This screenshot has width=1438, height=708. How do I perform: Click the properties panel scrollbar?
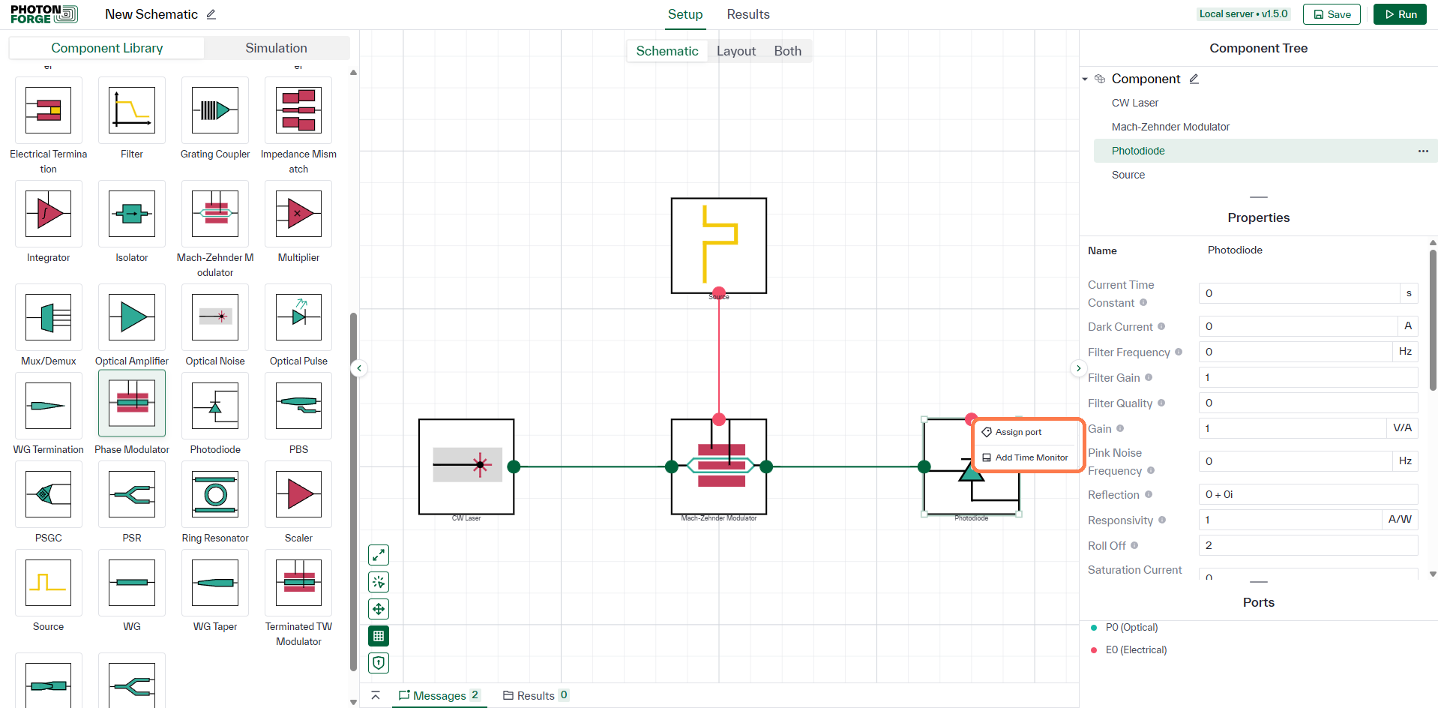1433,321
